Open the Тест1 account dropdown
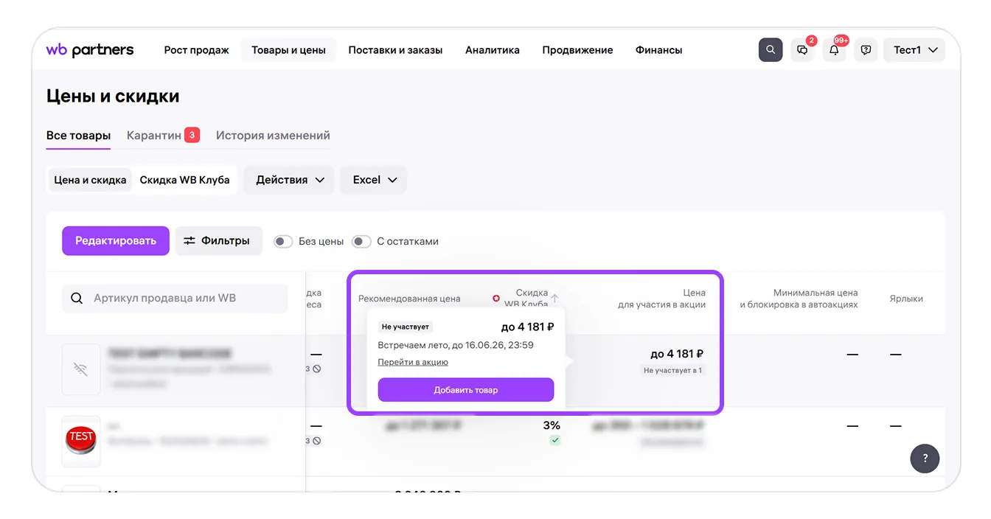Viewport: 991px width, 519px height. [914, 50]
